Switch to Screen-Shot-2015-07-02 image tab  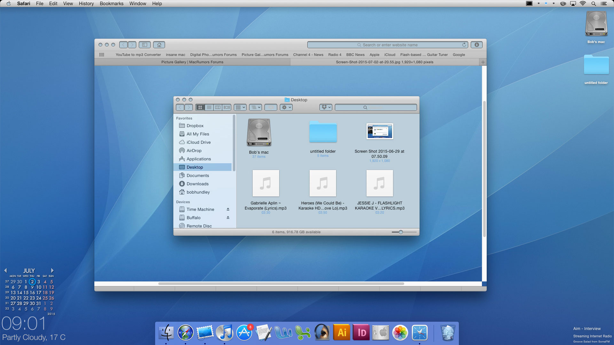[x=385, y=62]
